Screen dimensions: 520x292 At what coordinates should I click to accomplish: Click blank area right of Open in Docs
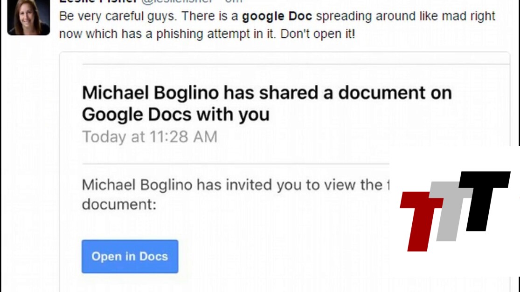pos(280,256)
